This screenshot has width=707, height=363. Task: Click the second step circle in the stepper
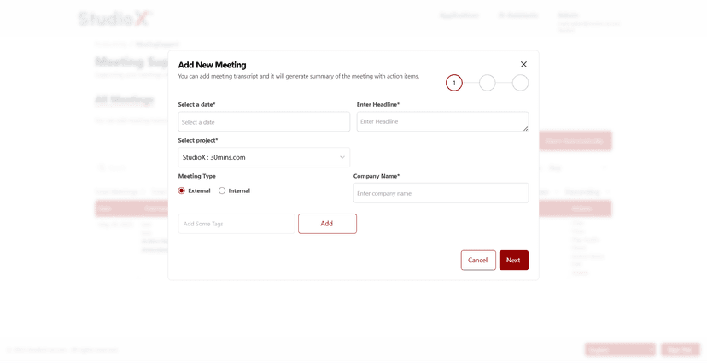tap(487, 83)
